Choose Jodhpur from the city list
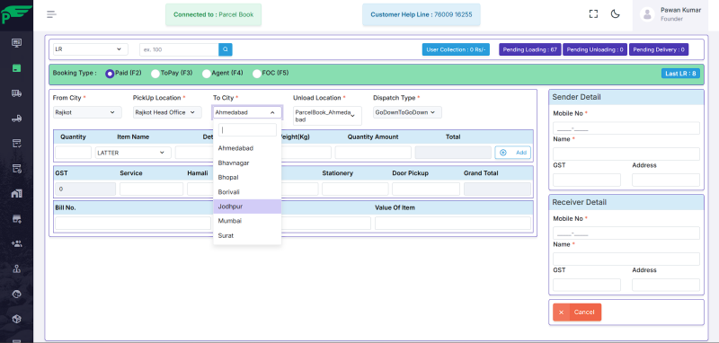719x343 pixels. pyautogui.click(x=247, y=207)
